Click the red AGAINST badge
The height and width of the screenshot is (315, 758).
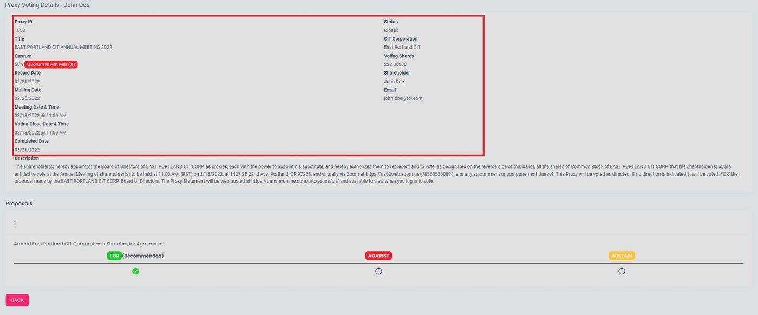click(x=378, y=256)
